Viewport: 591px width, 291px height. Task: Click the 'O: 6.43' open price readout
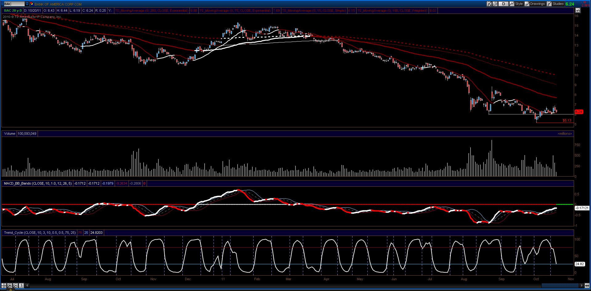pyautogui.click(x=49, y=10)
